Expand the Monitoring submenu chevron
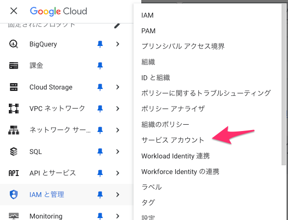Screen dimensions: 288x220 click(x=118, y=216)
